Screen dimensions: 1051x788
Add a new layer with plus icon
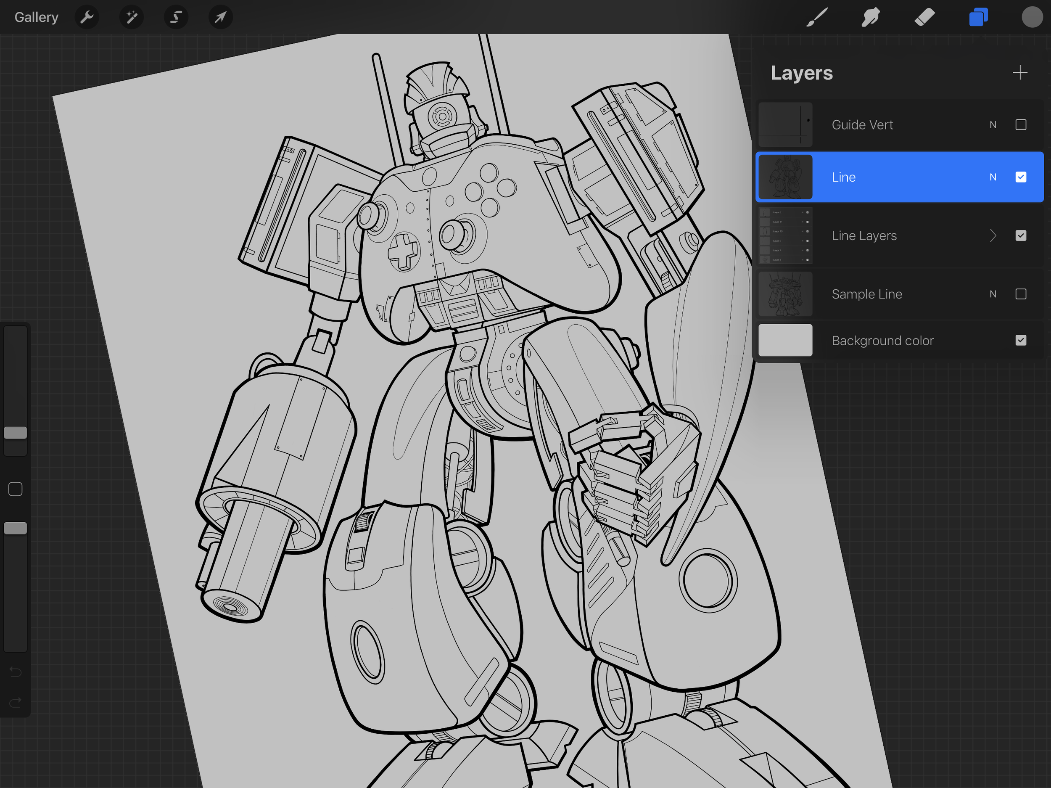(1019, 73)
